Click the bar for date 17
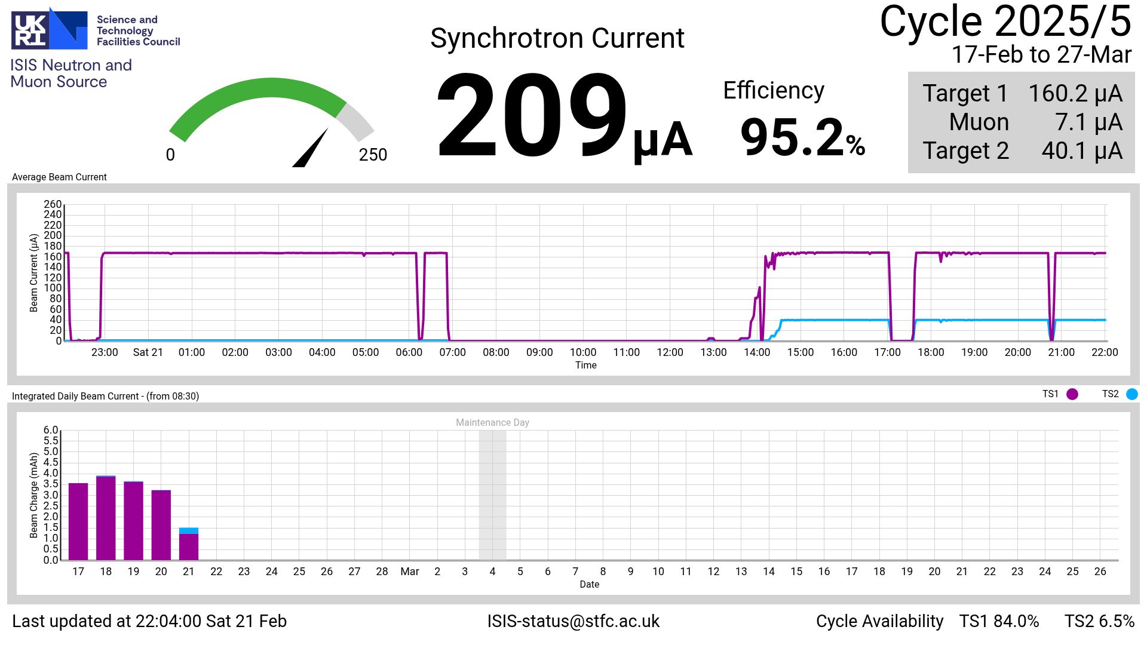Image resolution: width=1147 pixels, height=645 pixels. click(x=78, y=521)
